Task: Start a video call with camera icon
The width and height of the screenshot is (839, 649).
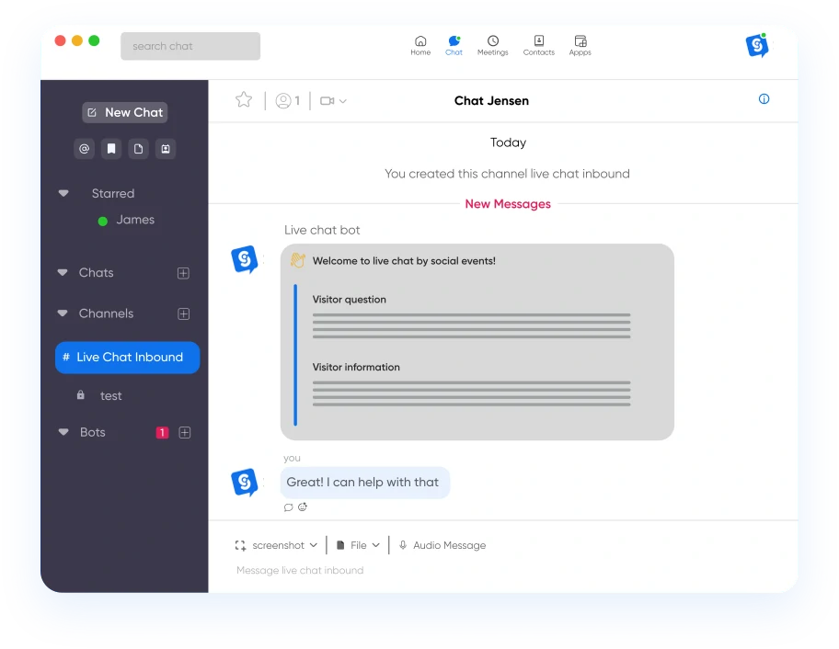Action: tap(327, 101)
